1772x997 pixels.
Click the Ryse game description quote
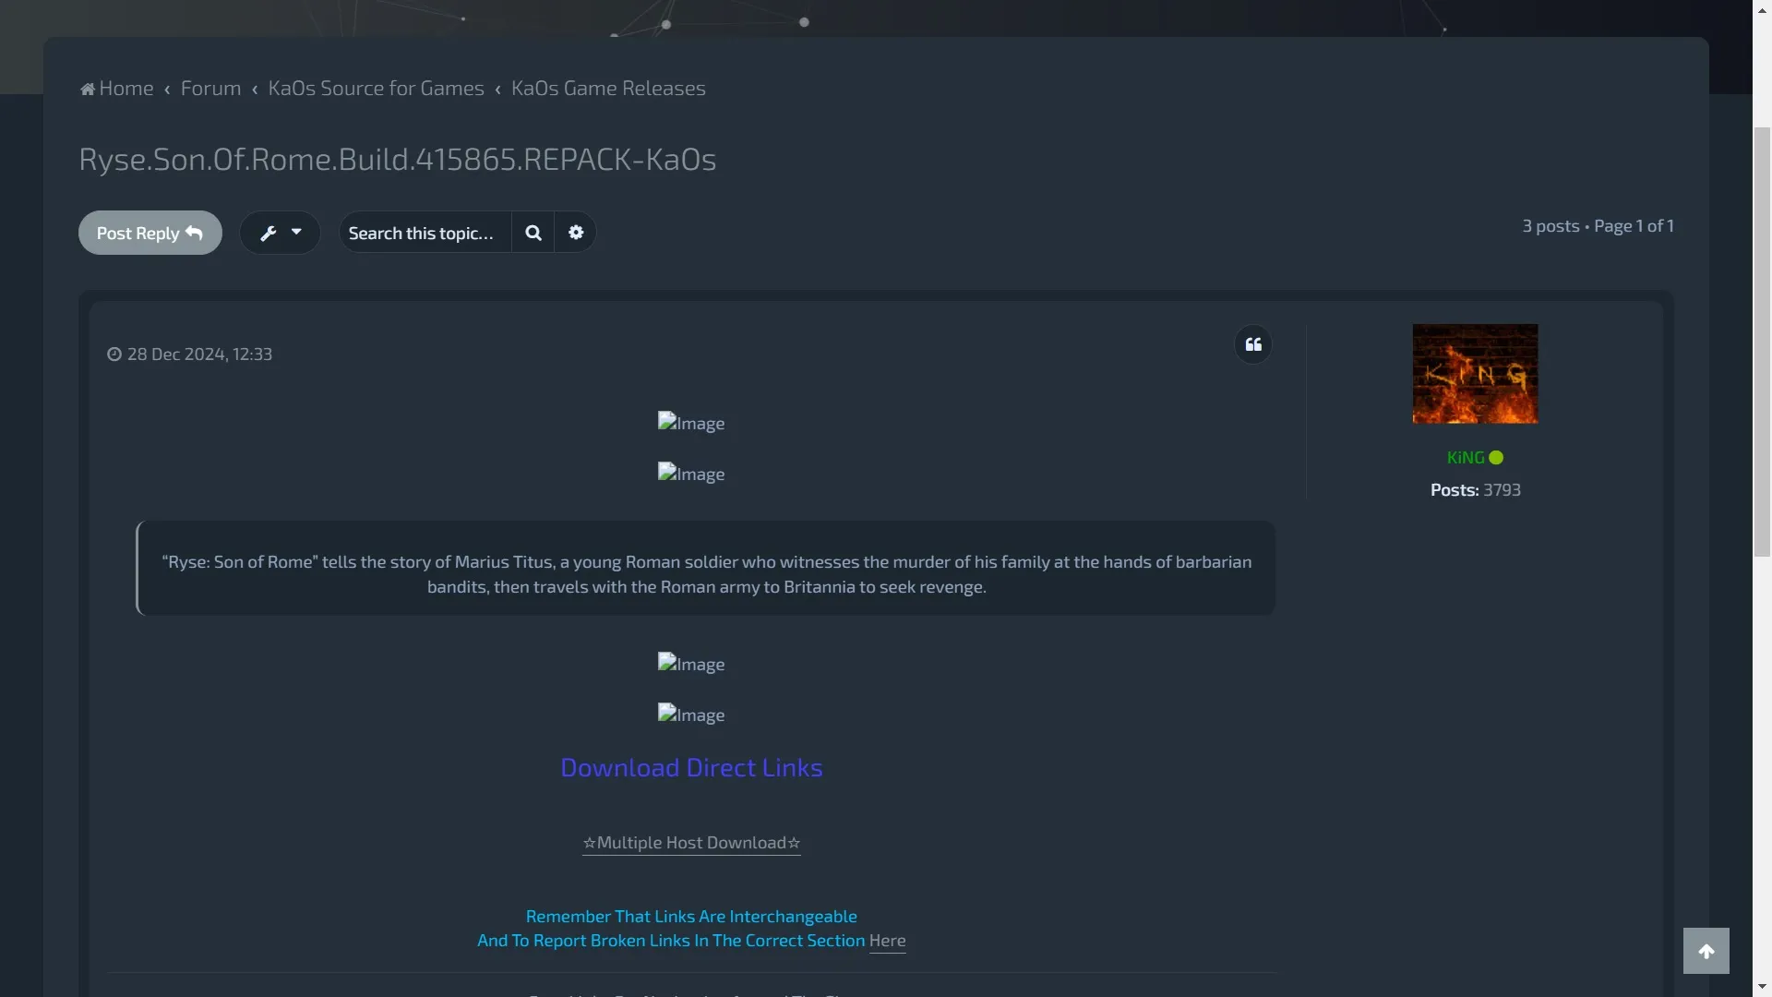[706, 569]
